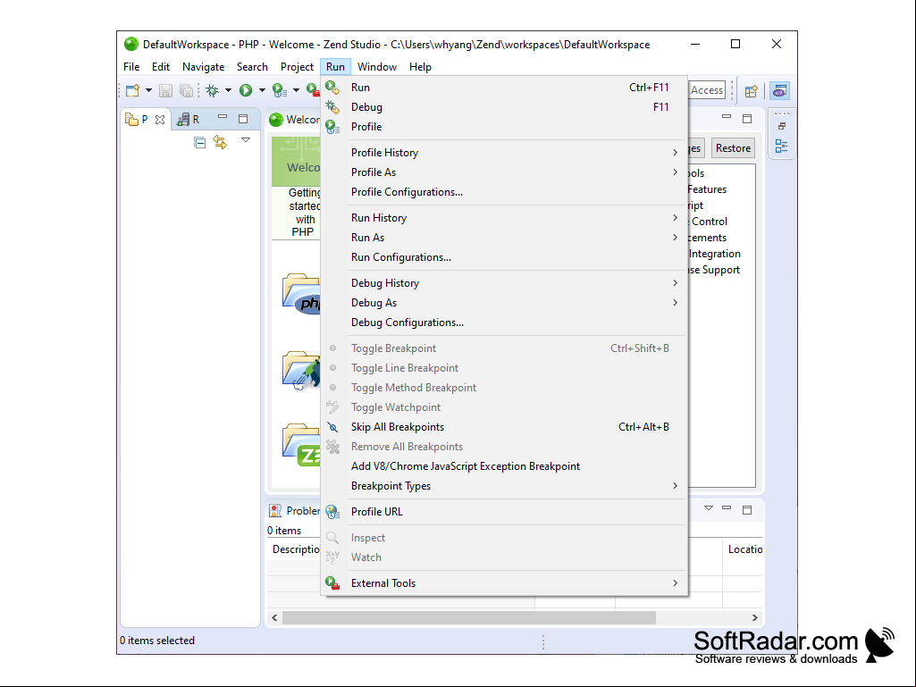Click the Profile entry icon in menu

(332, 127)
